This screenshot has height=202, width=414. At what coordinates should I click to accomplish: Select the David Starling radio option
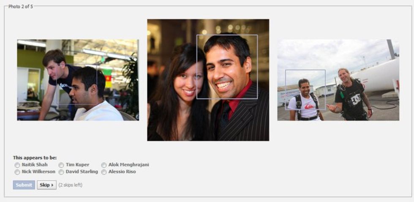click(x=61, y=172)
